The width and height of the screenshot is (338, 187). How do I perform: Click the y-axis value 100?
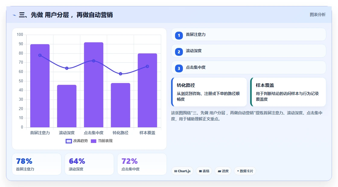coord(20,35)
